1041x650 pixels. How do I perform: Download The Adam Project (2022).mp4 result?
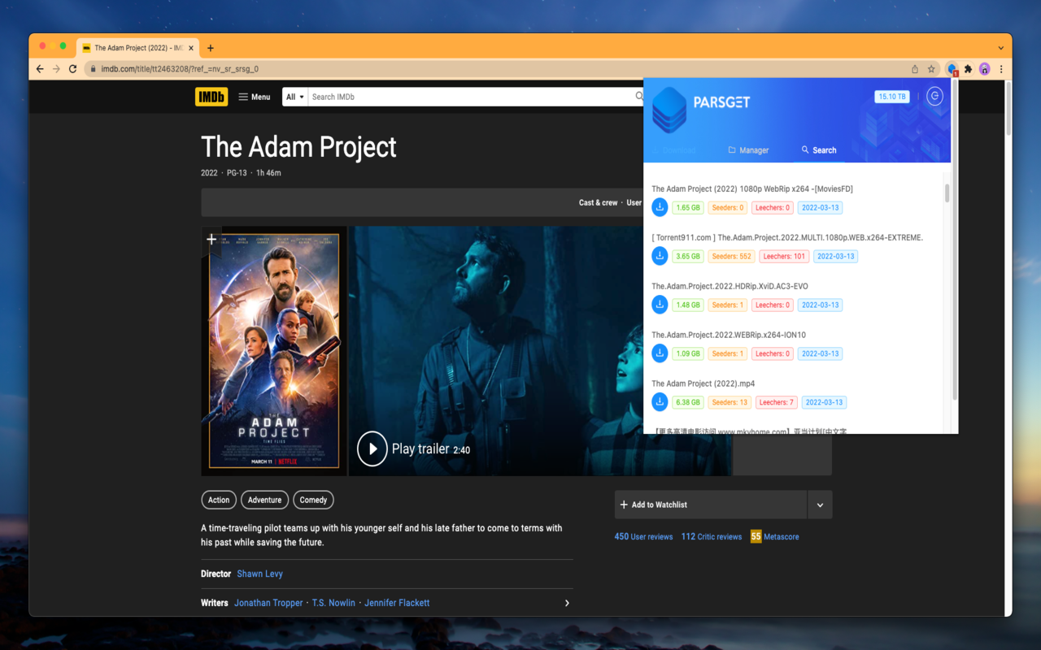click(x=660, y=402)
